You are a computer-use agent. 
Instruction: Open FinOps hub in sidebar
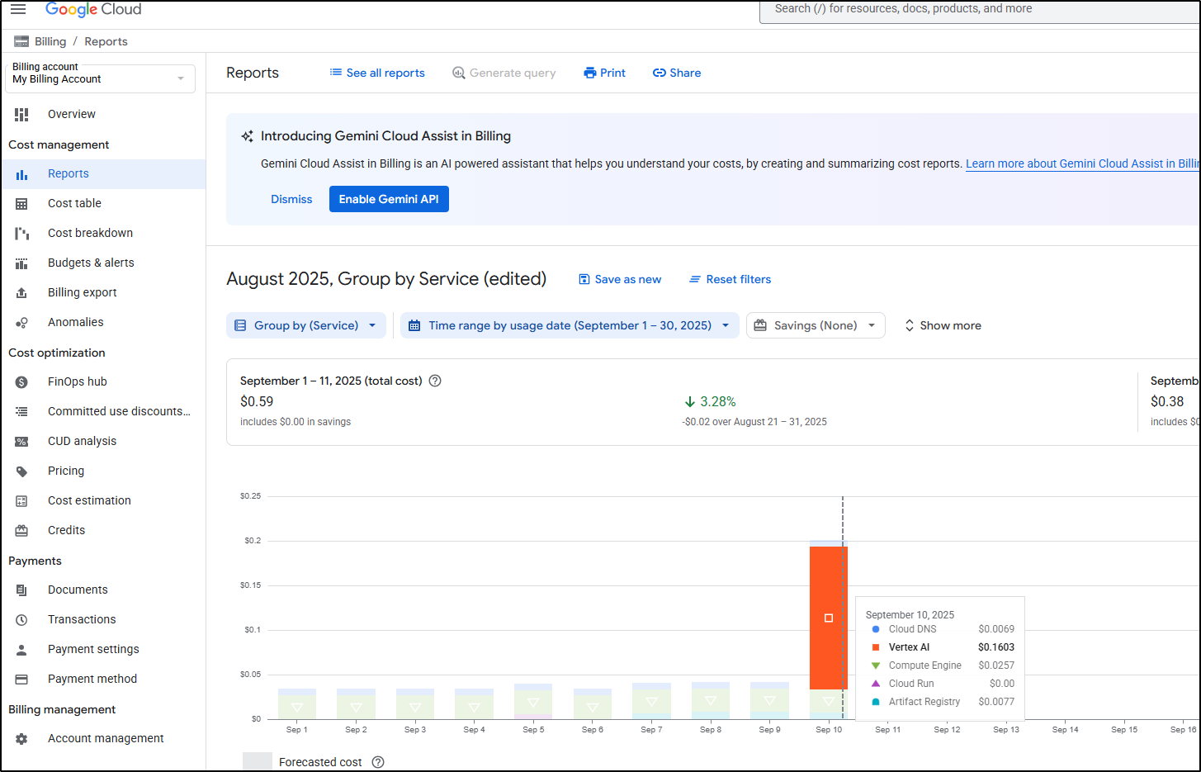pyautogui.click(x=78, y=381)
